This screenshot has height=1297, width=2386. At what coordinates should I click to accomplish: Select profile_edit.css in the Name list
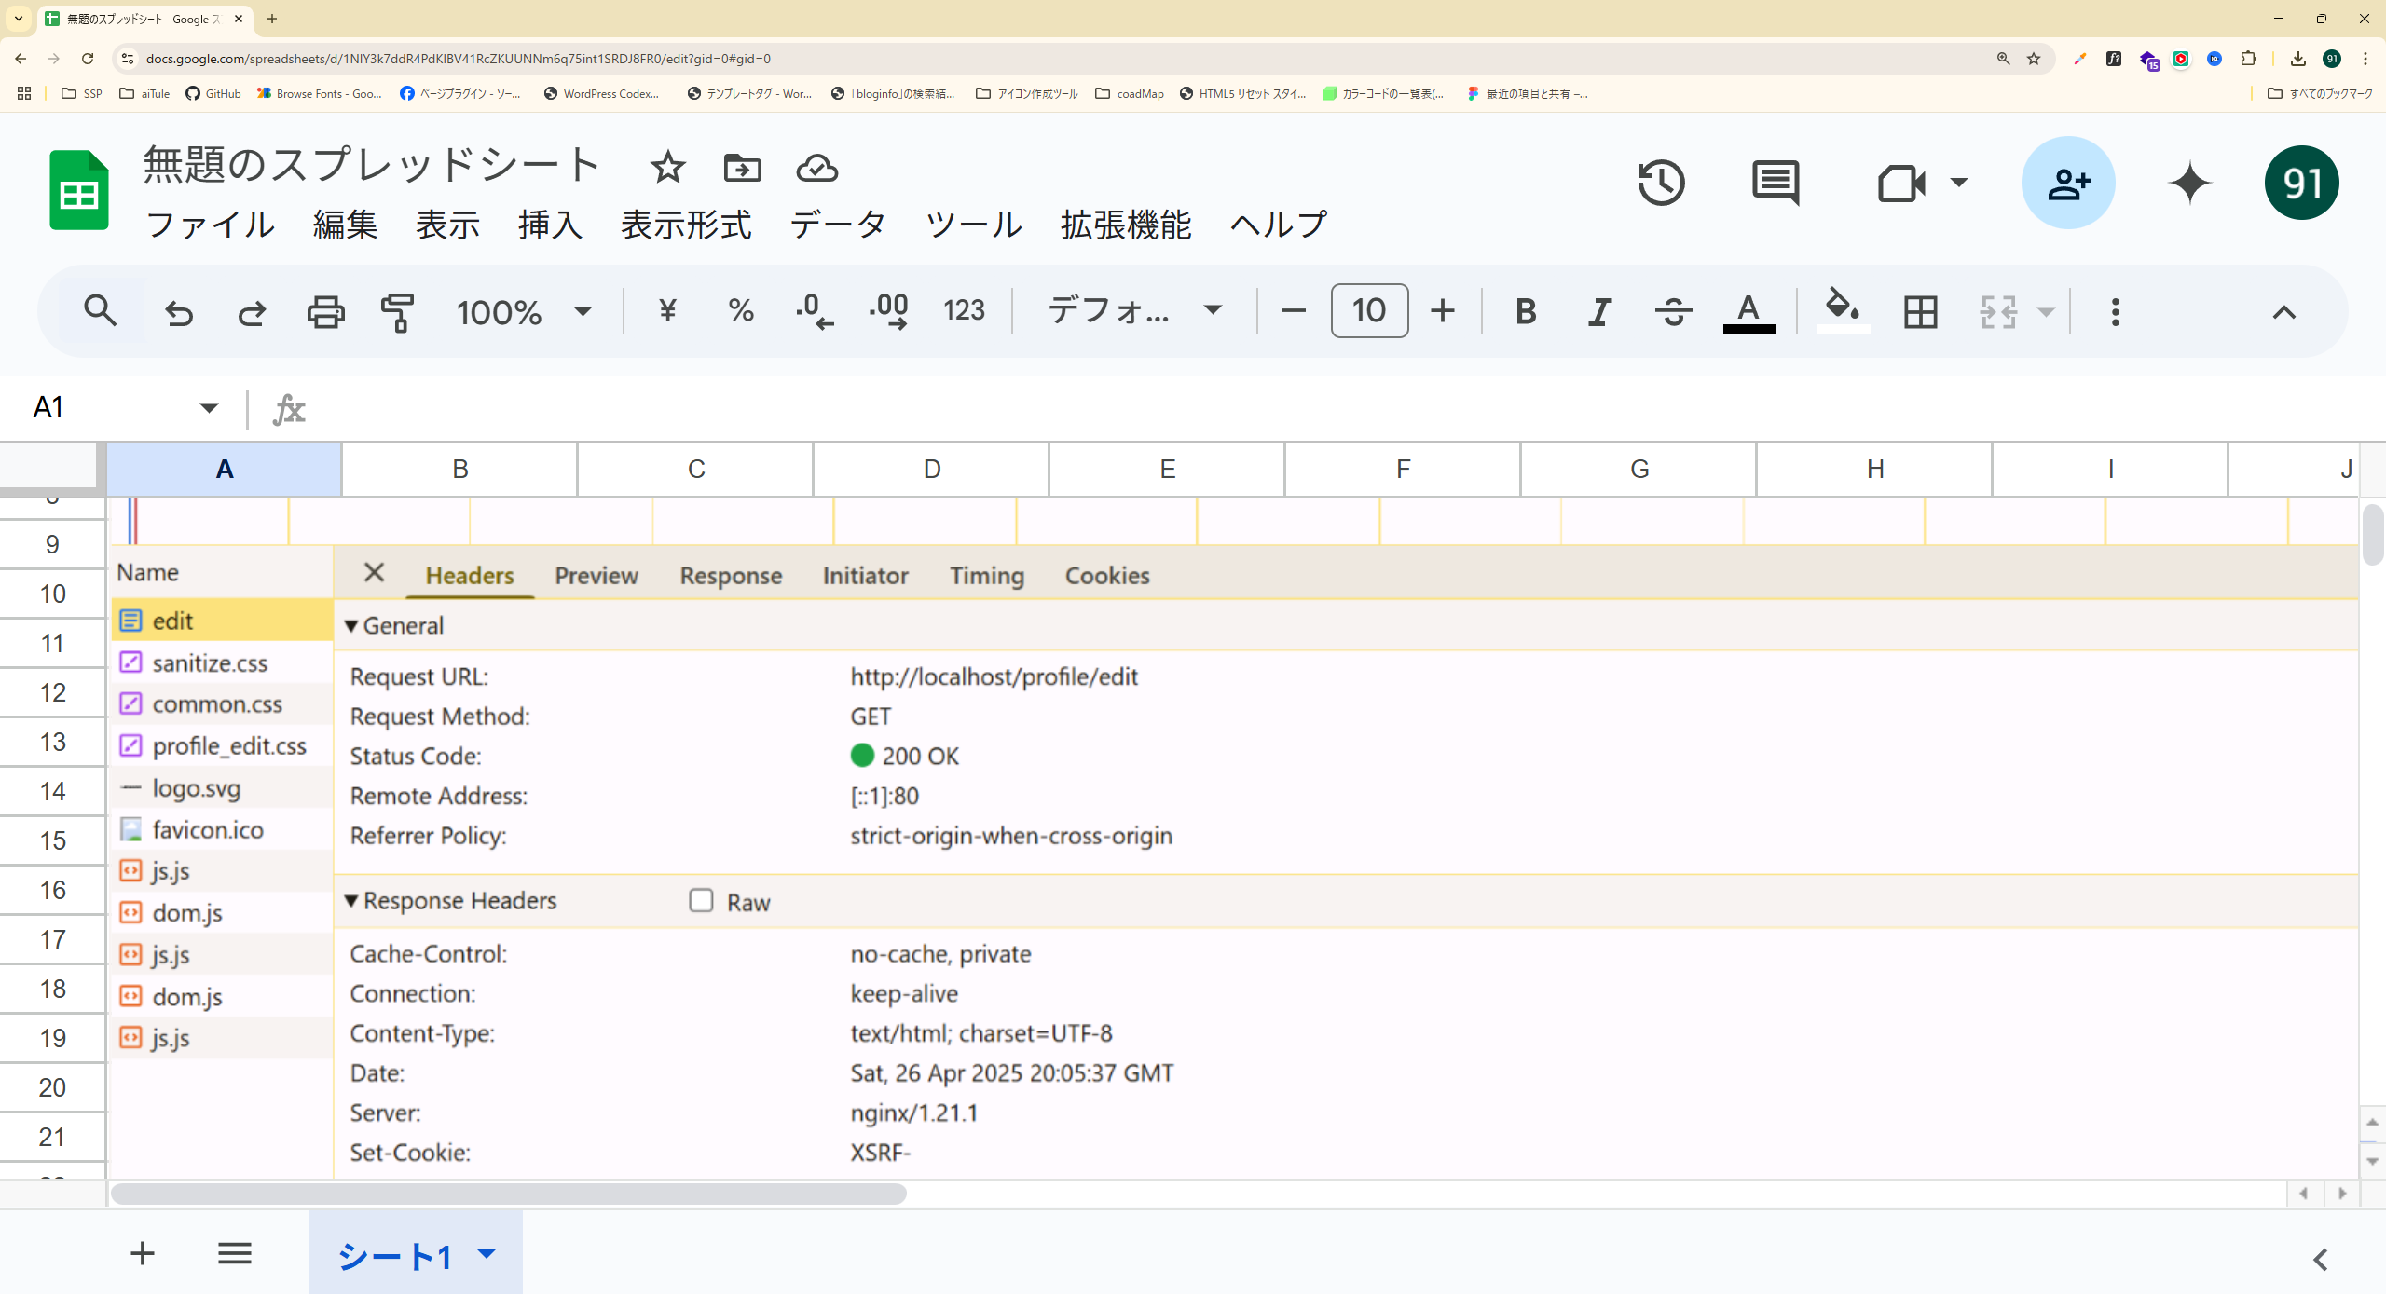pyautogui.click(x=228, y=746)
